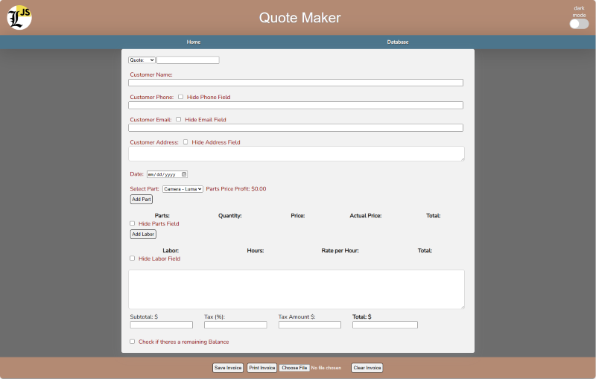
Task: Enable Hide Labor Field checkbox
Action: 133,258
